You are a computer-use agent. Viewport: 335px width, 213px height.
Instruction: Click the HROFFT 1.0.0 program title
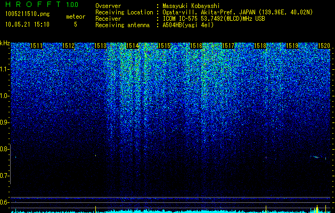coord(42,4)
